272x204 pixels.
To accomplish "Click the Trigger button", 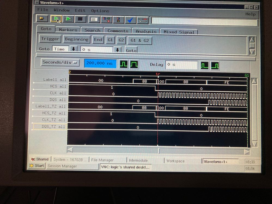I will coord(50,39).
